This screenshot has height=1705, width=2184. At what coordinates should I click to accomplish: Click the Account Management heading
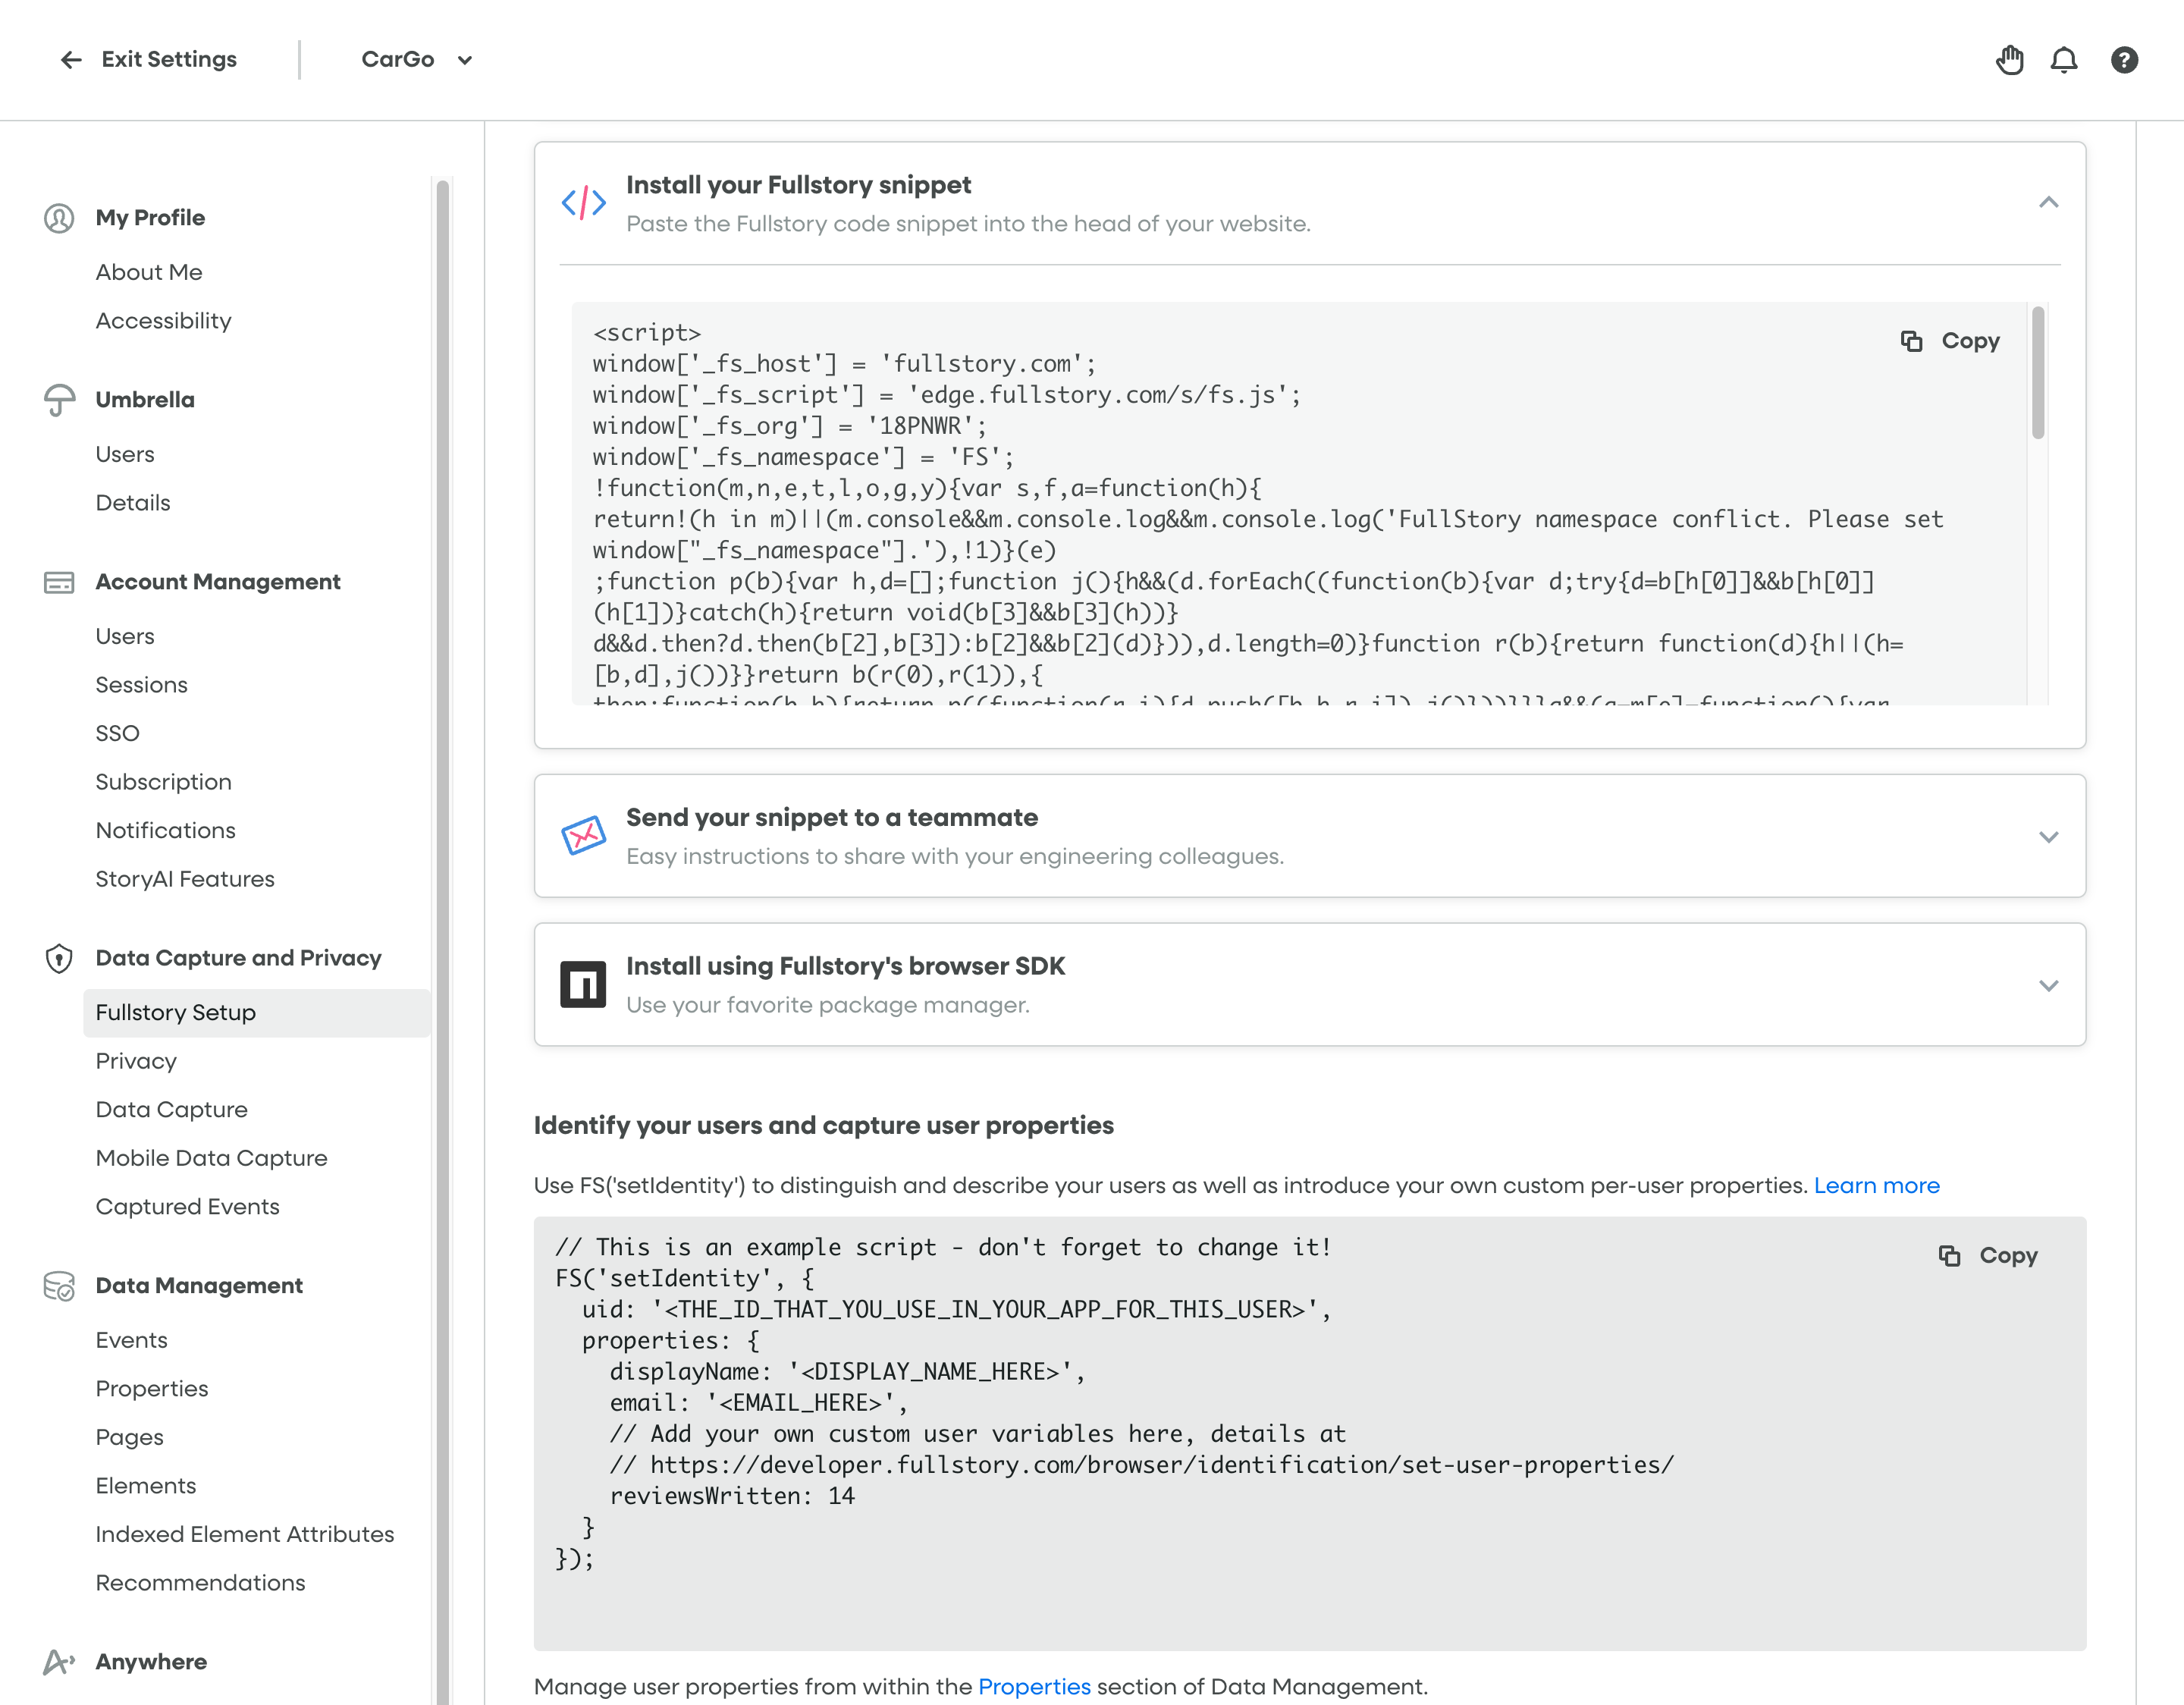coord(218,582)
